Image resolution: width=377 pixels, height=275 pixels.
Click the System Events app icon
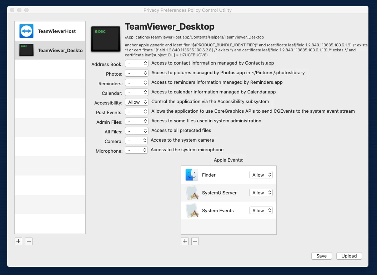(192, 211)
